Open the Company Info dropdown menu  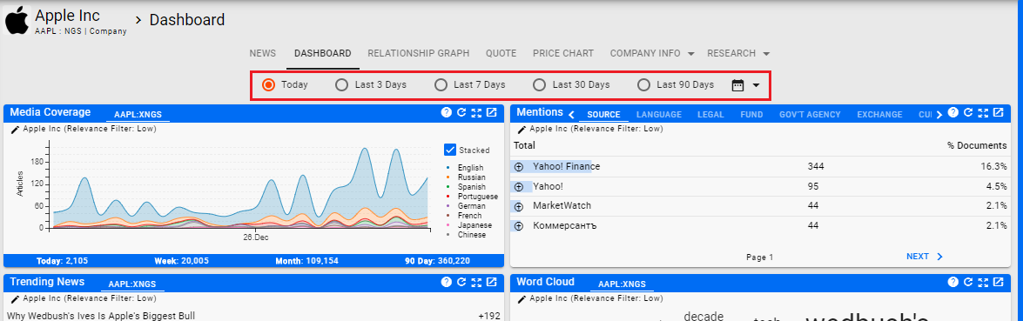[x=652, y=54]
